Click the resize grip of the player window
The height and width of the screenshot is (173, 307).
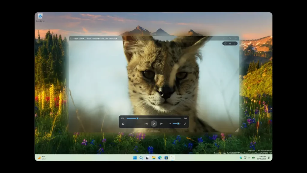click(x=237, y=130)
